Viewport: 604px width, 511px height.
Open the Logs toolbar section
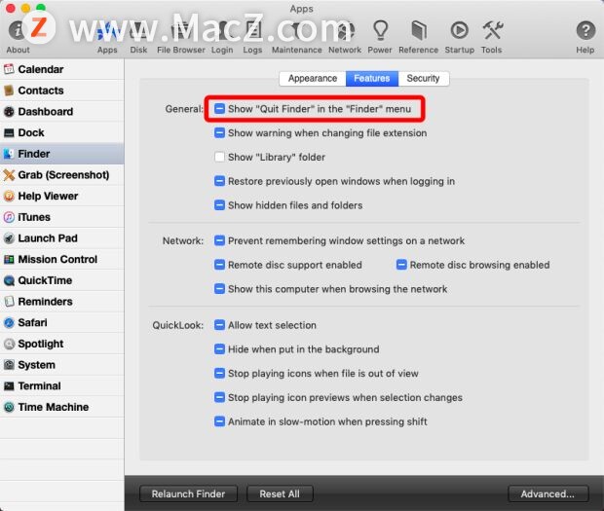point(252,37)
